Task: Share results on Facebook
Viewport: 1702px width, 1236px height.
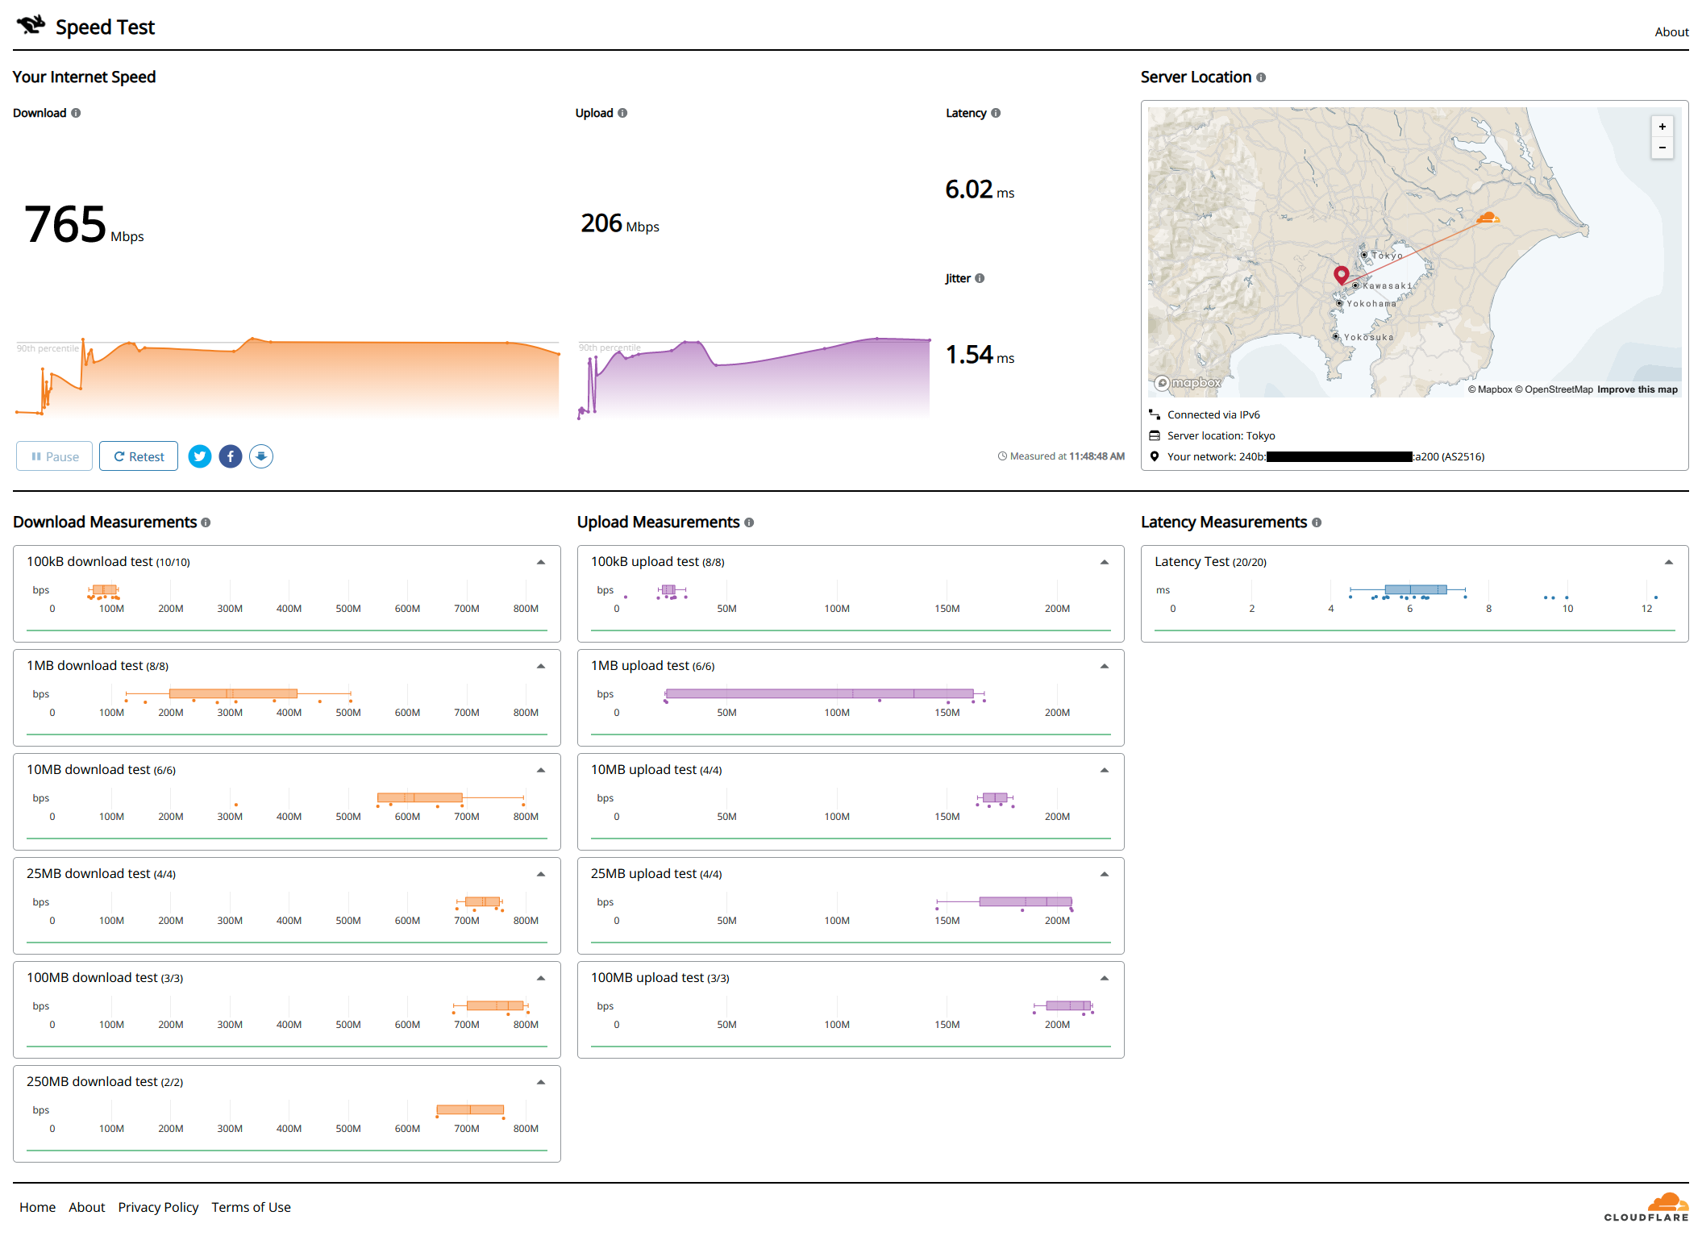Action: coord(231,456)
